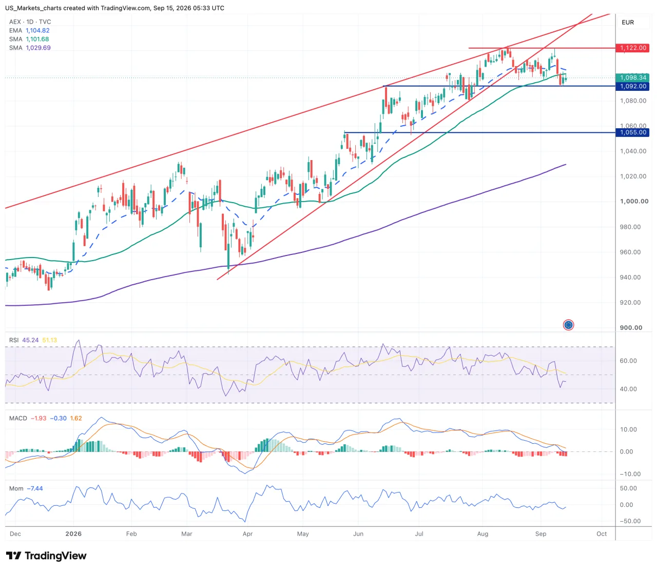Click the SMA value 1,029.69 in legend
The image size is (657, 571).
38,48
